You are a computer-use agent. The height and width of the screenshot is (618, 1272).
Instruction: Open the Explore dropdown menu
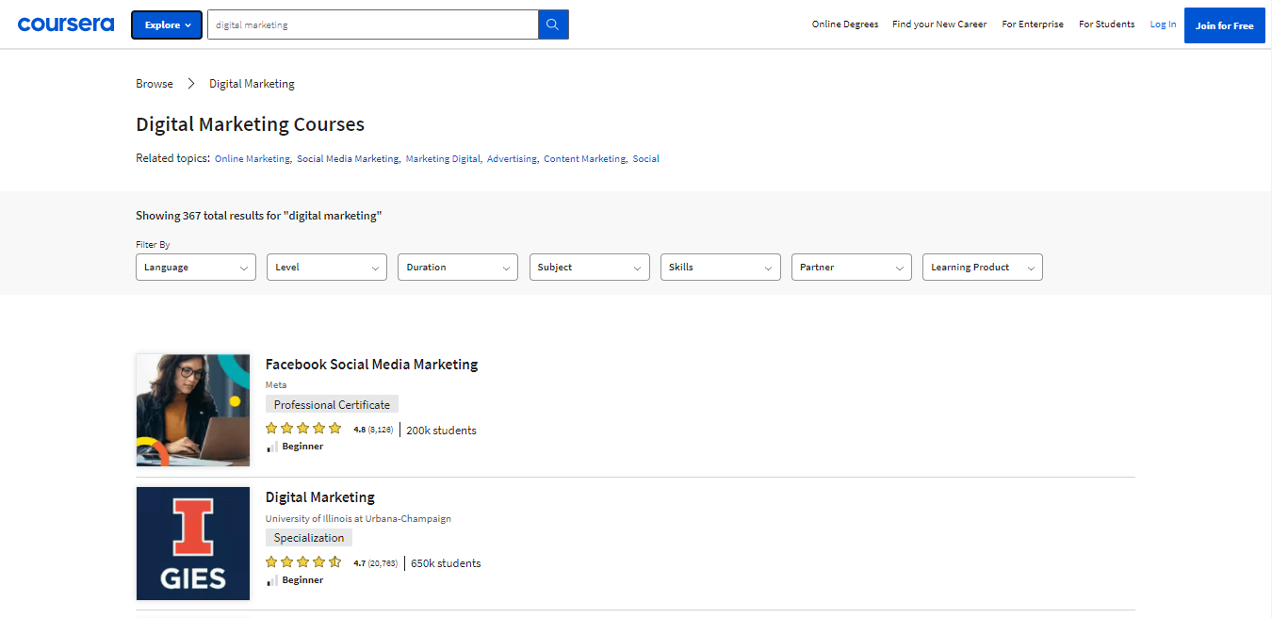(167, 25)
